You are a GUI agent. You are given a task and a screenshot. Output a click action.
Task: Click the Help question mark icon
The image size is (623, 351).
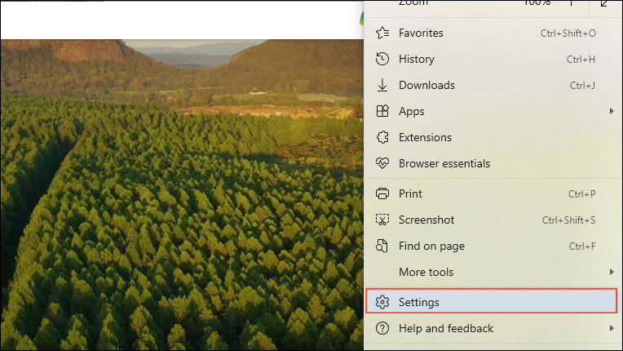point(382,328)
